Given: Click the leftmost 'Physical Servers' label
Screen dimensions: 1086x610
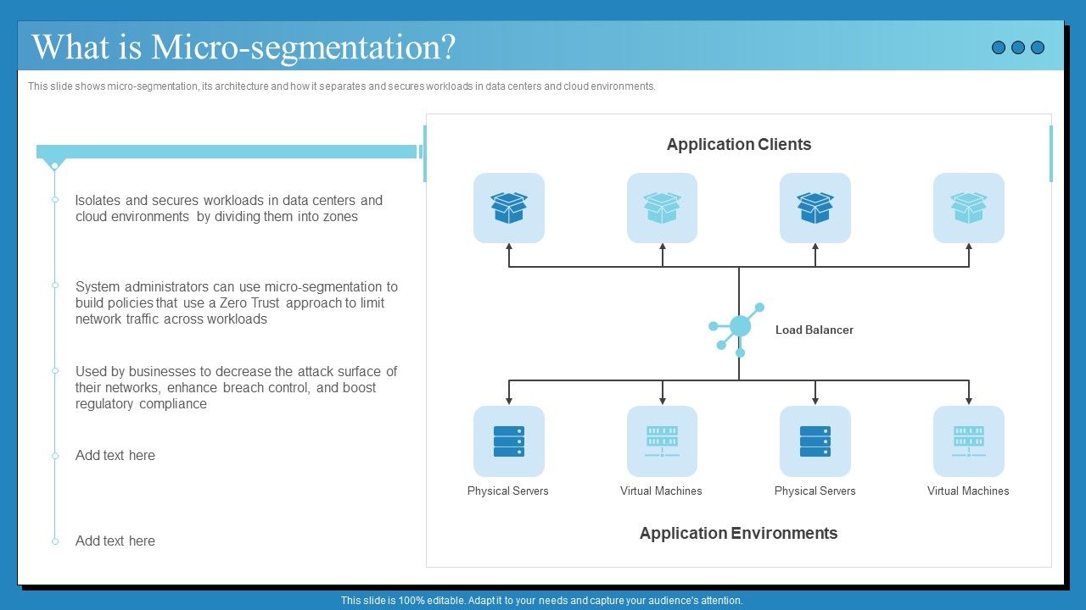Looking at the screenshot, I should click(508, 491).
